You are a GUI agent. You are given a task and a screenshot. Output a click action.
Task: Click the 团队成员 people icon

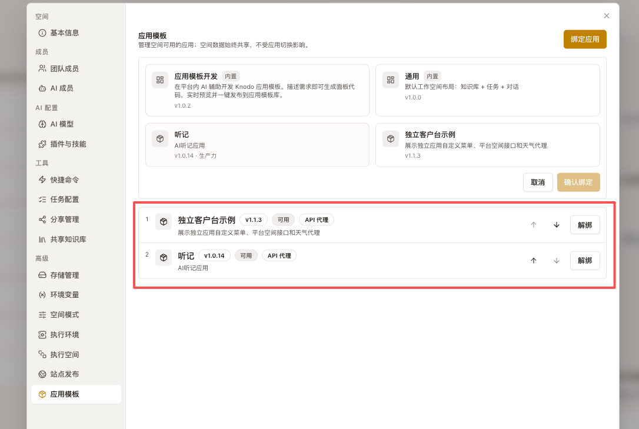(x=42, y=68)
